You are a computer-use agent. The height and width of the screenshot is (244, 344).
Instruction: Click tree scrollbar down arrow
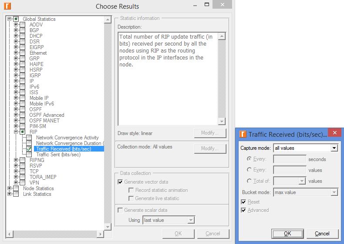click(x=108, y=227)
